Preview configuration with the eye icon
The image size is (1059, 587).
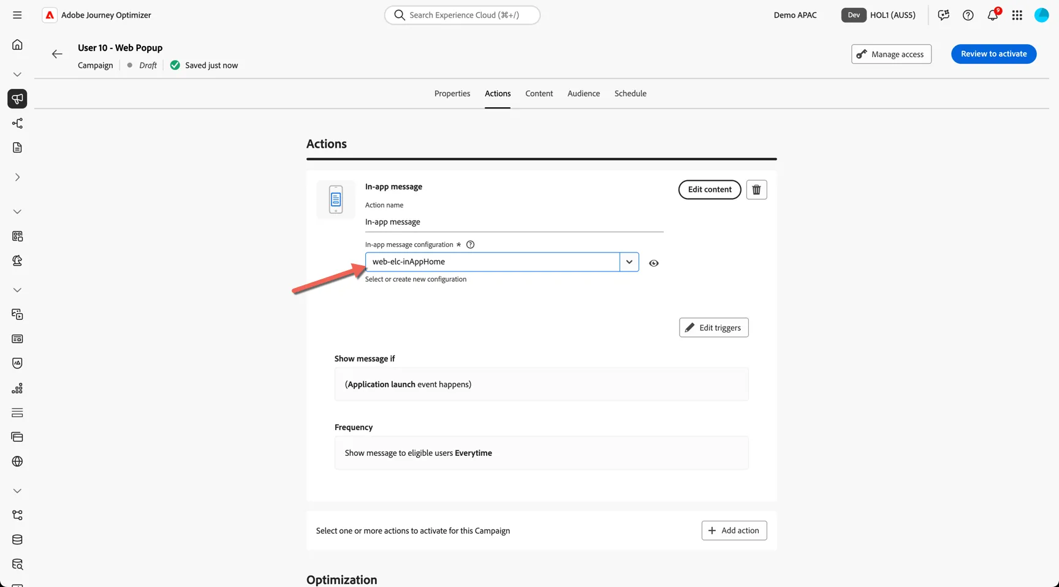pos(654,263)
